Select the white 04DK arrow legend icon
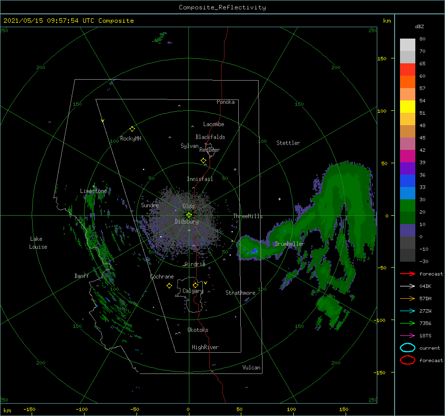 pyautogui.click(x=407, y=286)
